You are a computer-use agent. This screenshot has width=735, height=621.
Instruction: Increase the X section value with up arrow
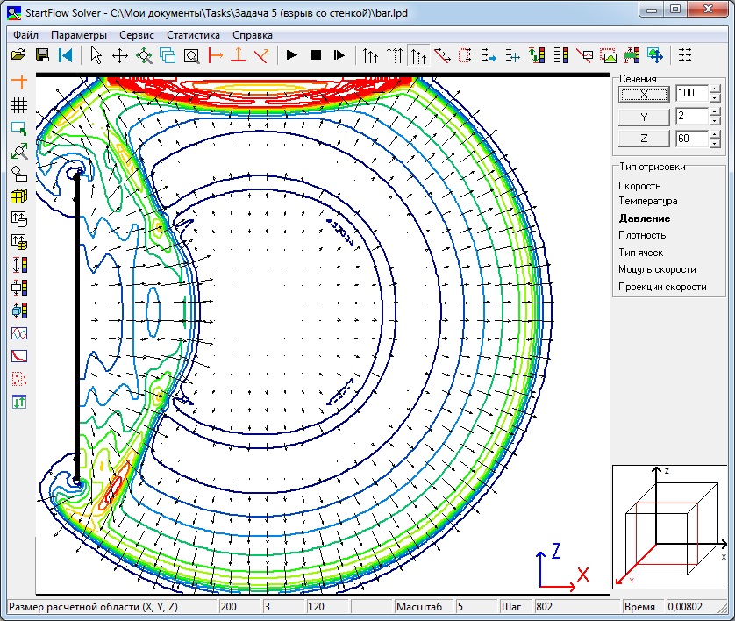(x=714, y=89)
